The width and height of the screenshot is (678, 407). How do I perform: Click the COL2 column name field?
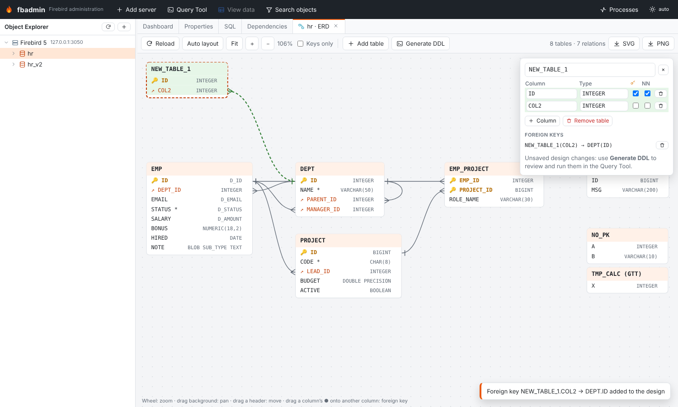pyautogui.click(x=551, y=106)
